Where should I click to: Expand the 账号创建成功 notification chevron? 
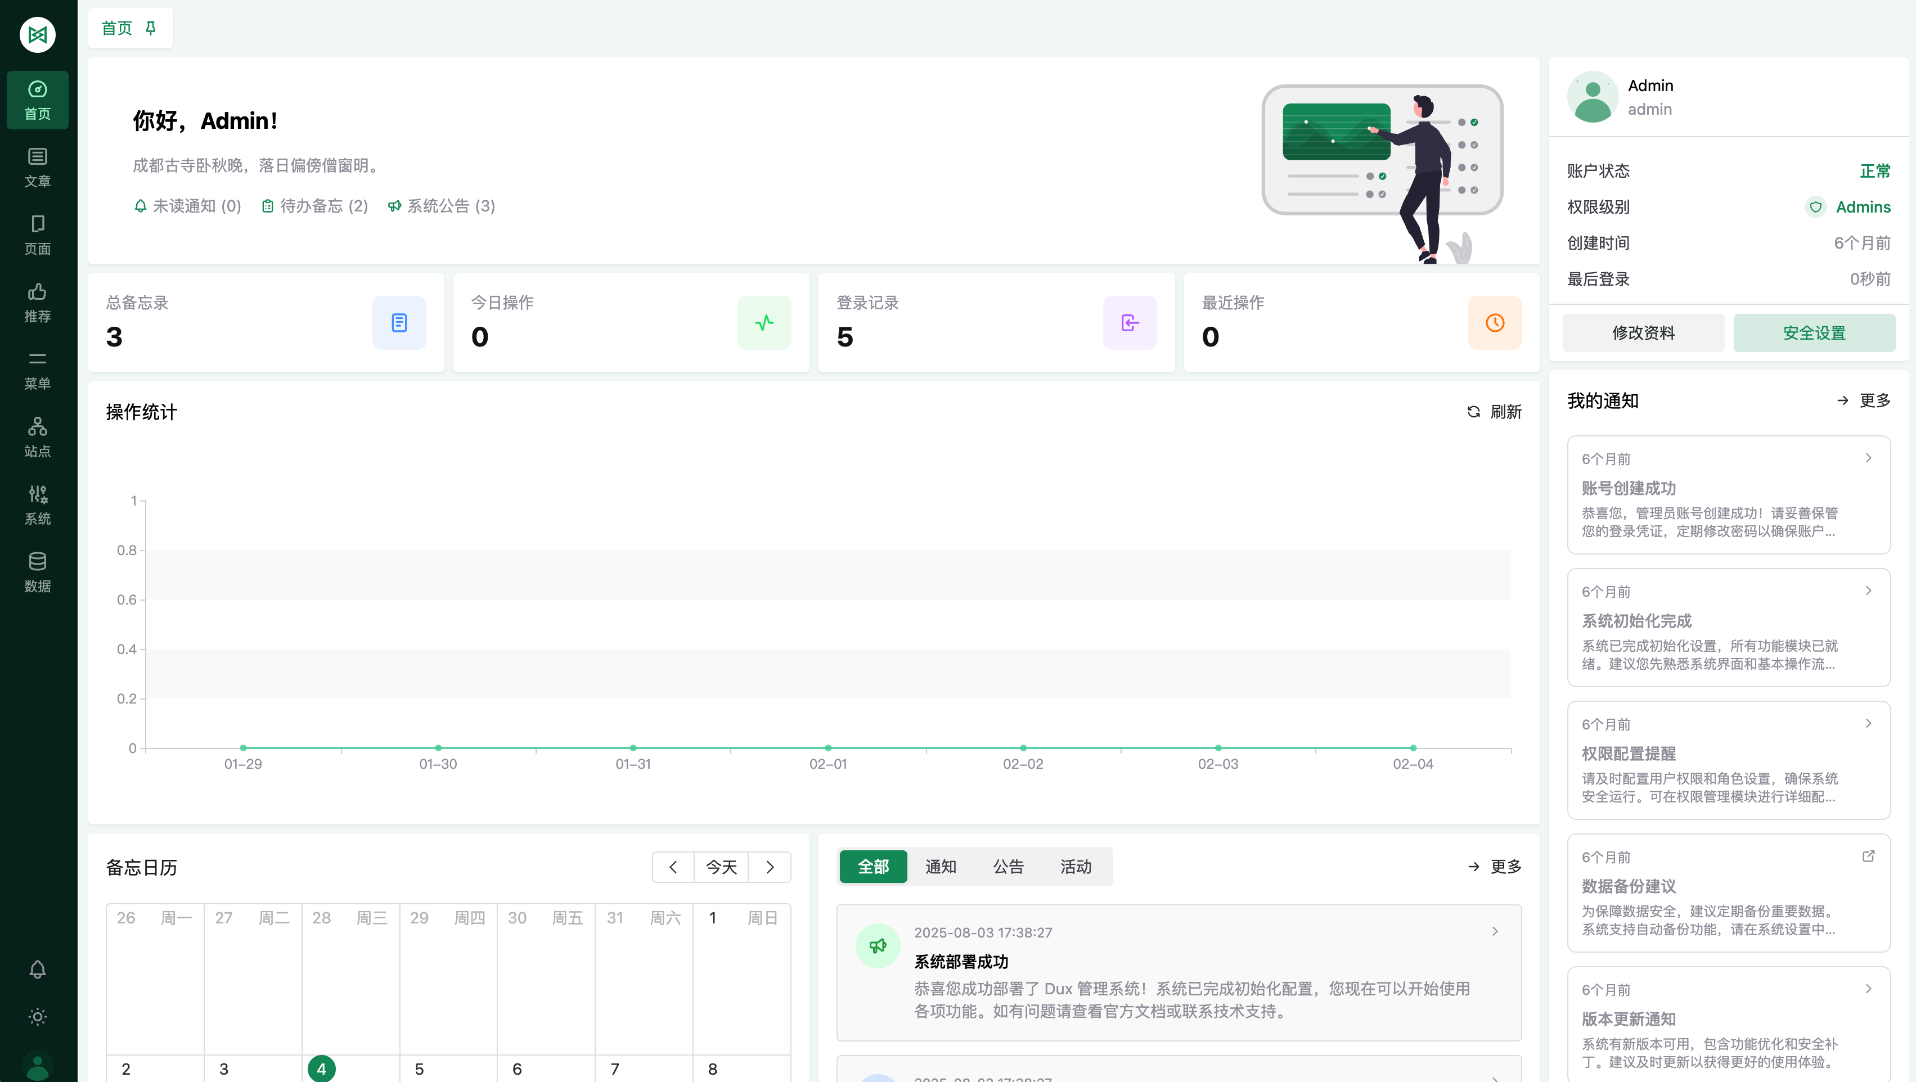(1868, 458)
